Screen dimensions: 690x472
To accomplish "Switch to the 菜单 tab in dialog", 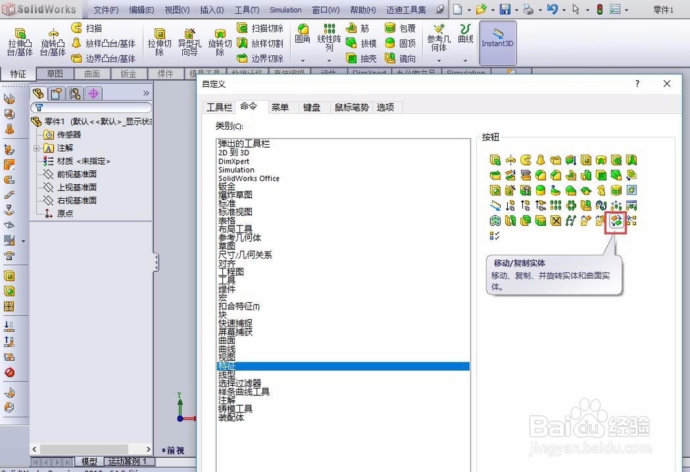I will point(280,108).
